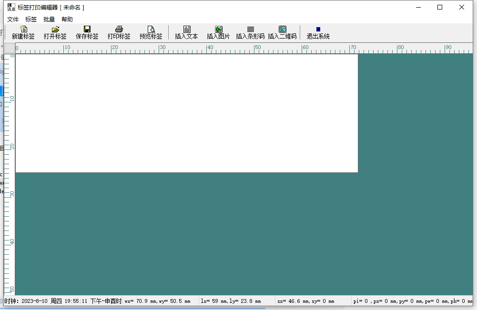This screenshot has height=310, width=477.
Task: Insert a QR code with 插入二维码
Action: pos(282,32)
